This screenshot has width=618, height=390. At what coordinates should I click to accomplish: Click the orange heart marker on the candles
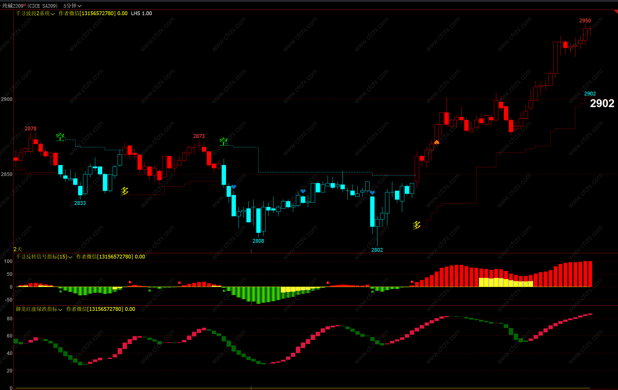pos(437,142)
